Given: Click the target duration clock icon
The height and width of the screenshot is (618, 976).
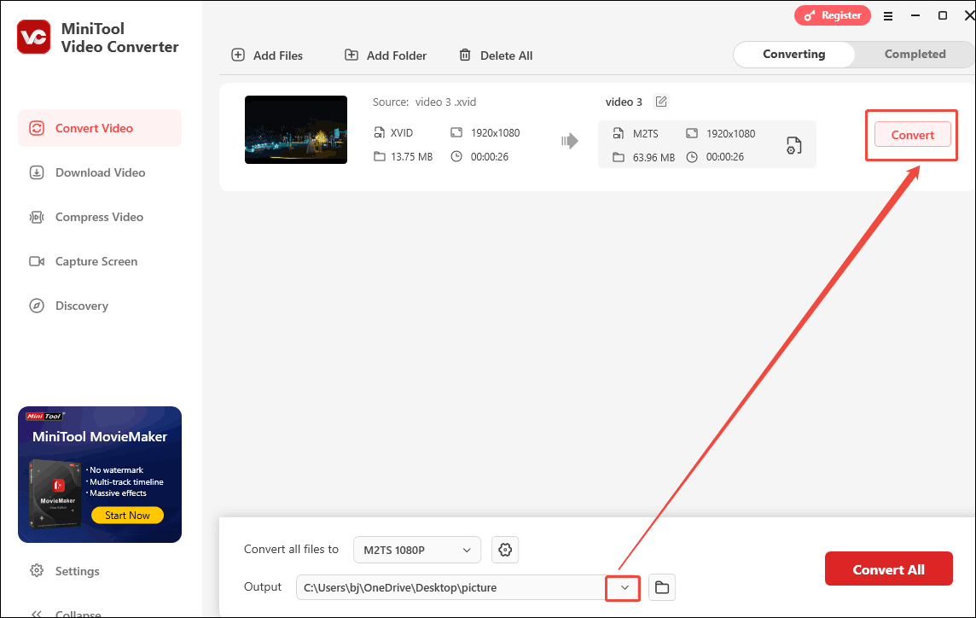Looking at the screenshot, I should coord(692,157).
